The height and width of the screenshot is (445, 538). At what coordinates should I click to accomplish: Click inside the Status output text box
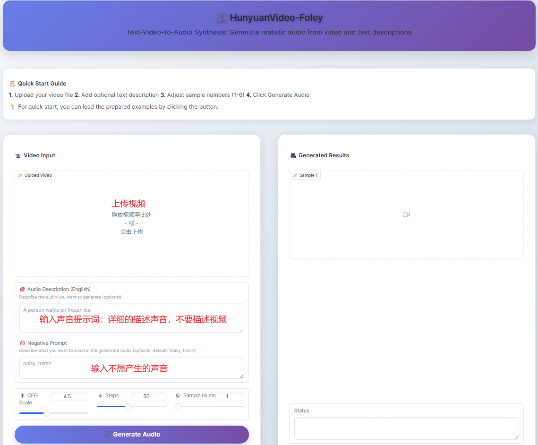[x=406, y=428]
